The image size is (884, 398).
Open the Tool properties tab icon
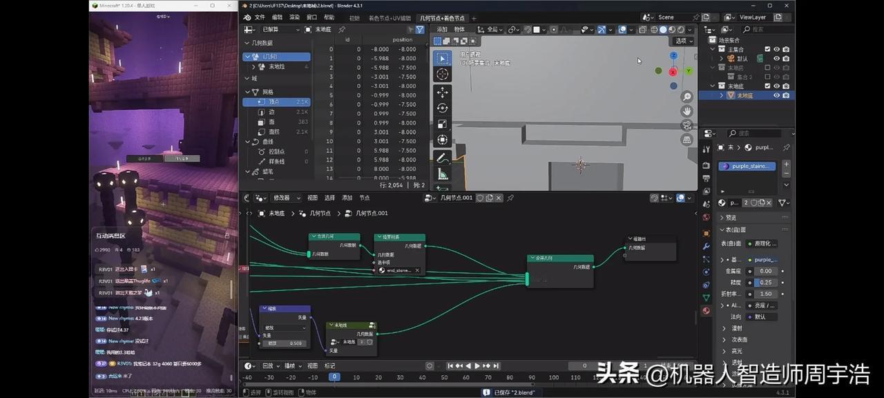[x=706, y=149]
